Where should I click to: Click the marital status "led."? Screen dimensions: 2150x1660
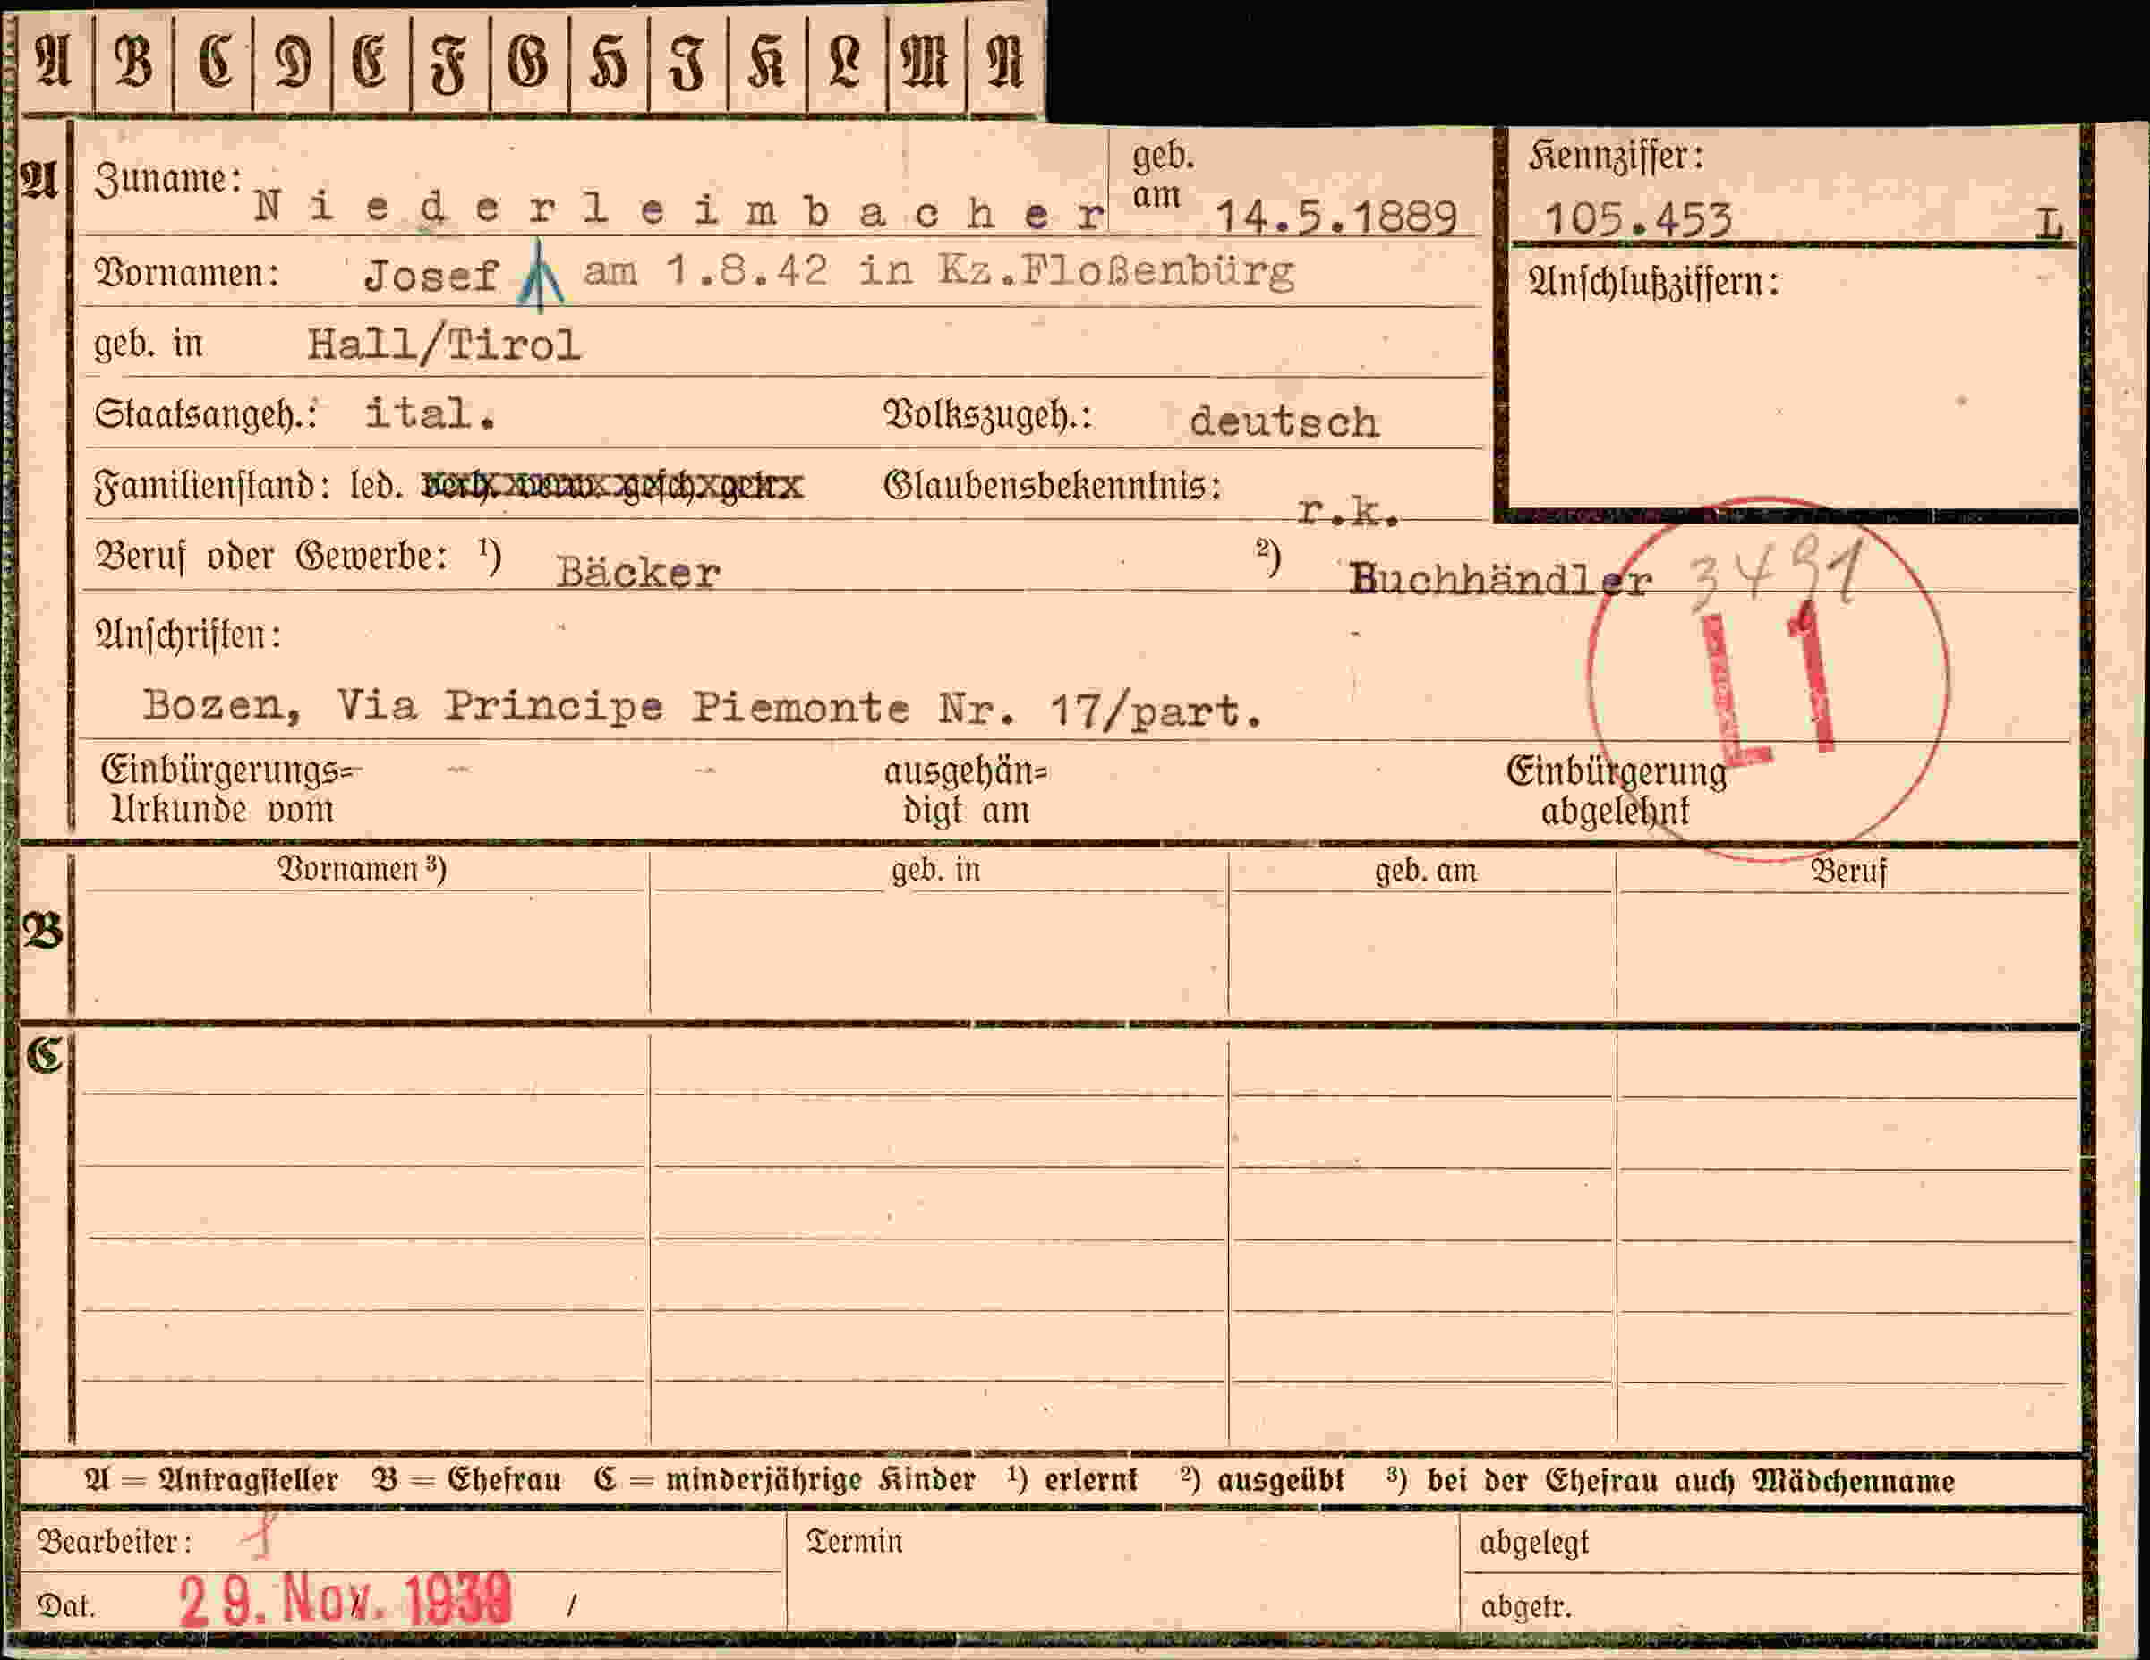376,485
